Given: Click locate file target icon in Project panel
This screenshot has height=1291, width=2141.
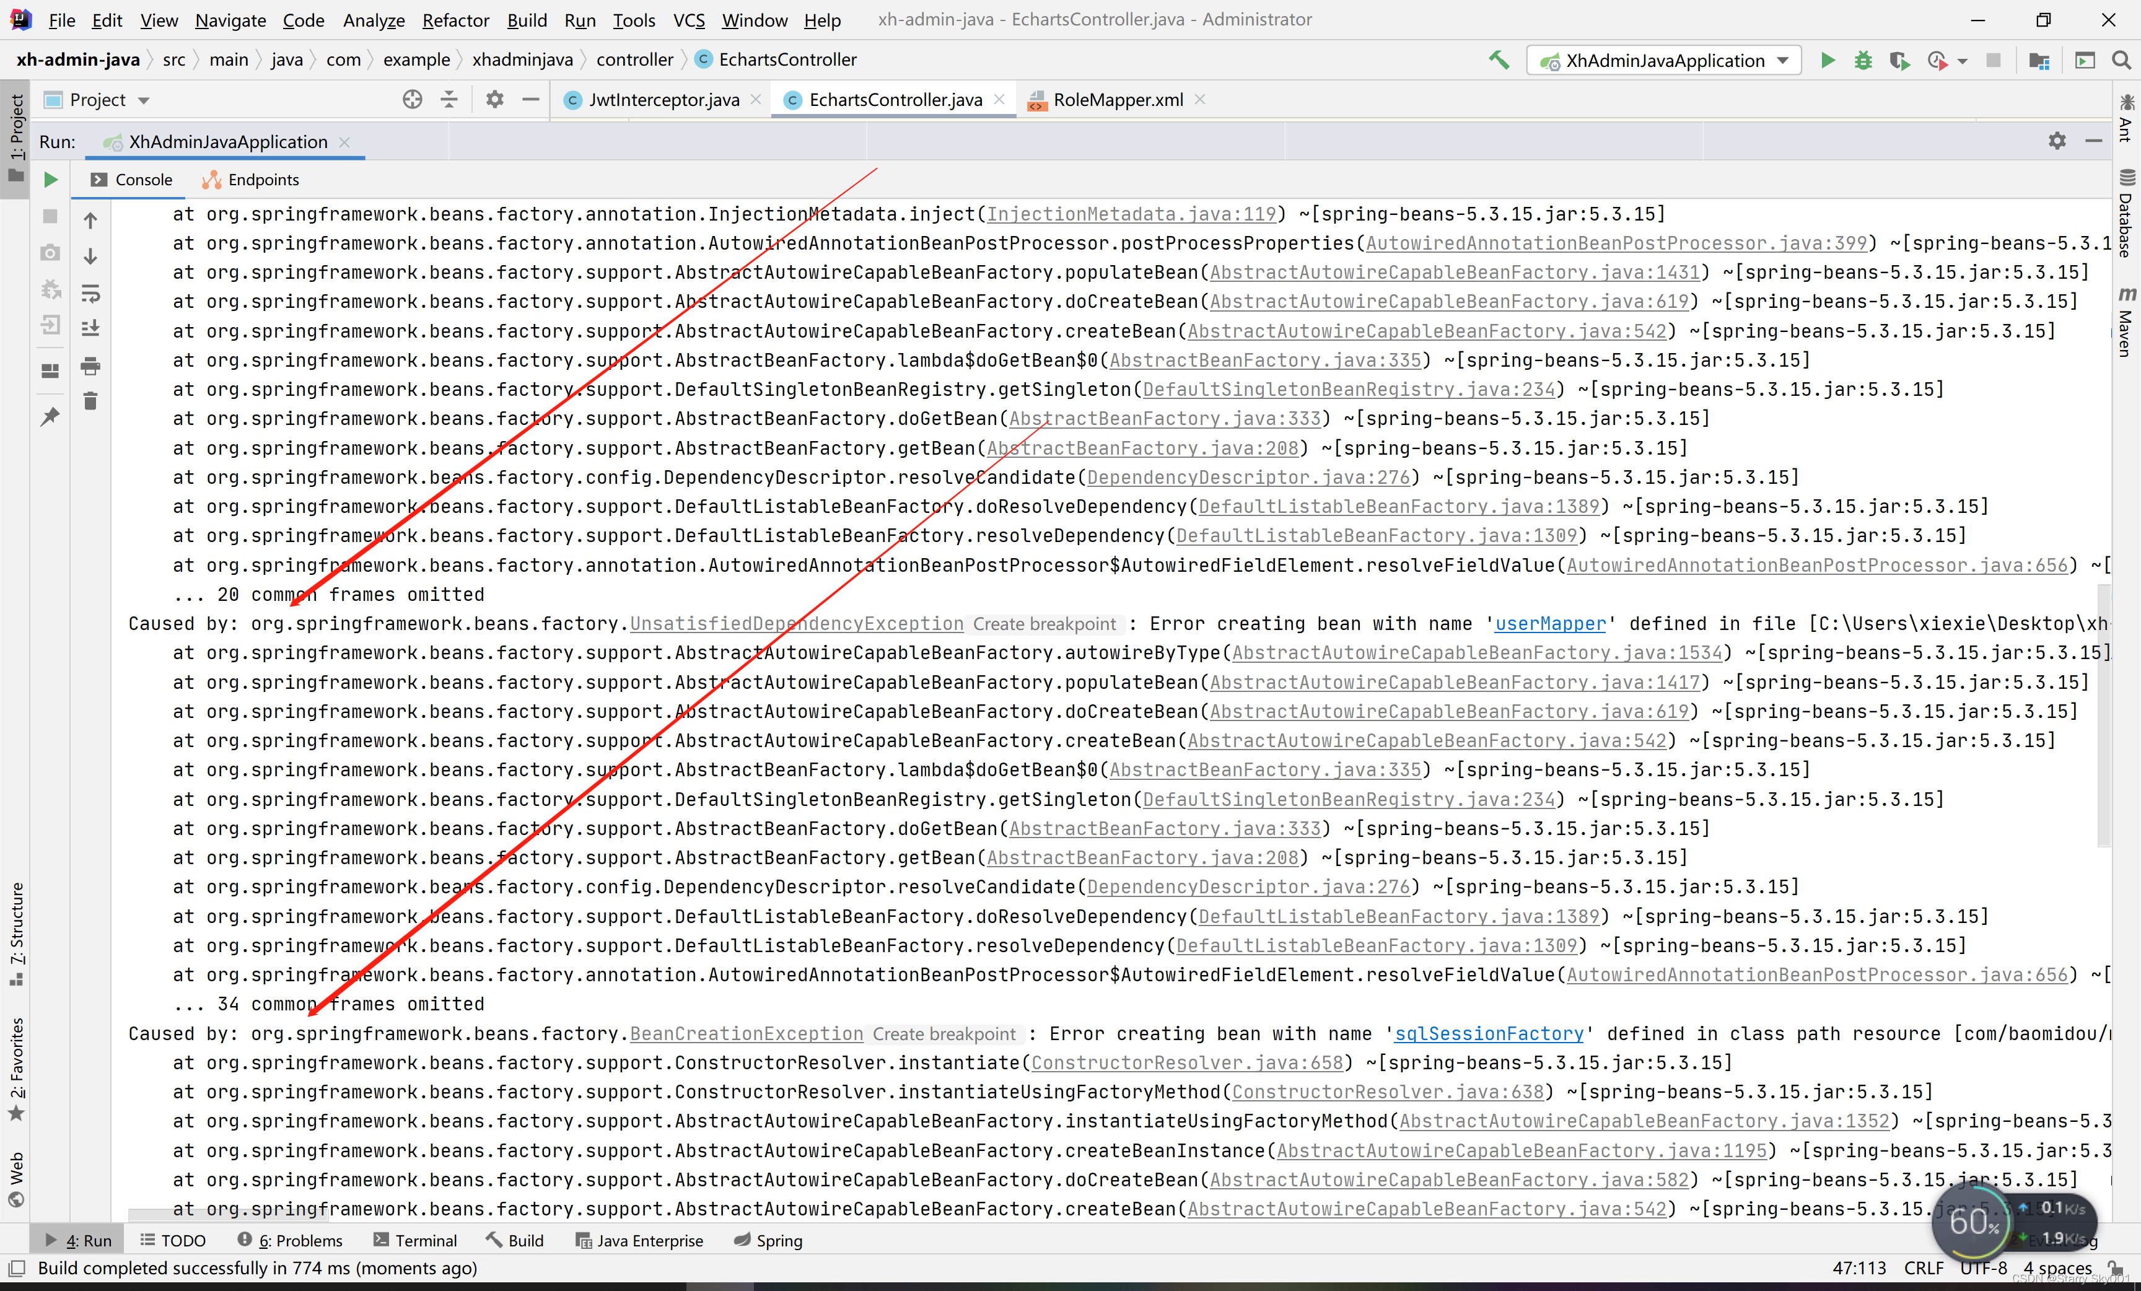Looking at the screenshot, I should [413, 99].
